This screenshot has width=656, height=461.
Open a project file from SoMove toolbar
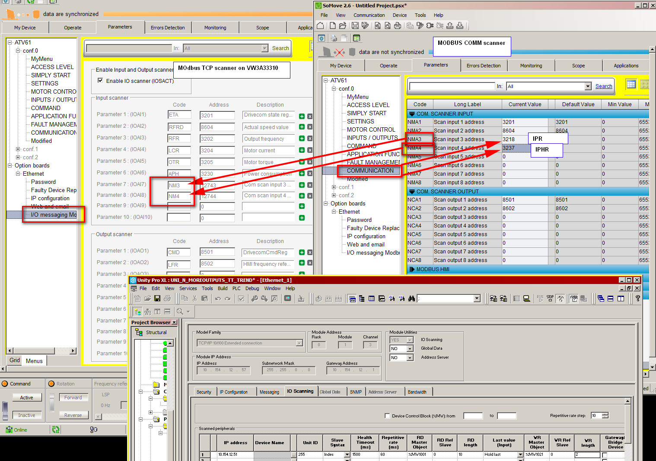click(x=343, y=25)
